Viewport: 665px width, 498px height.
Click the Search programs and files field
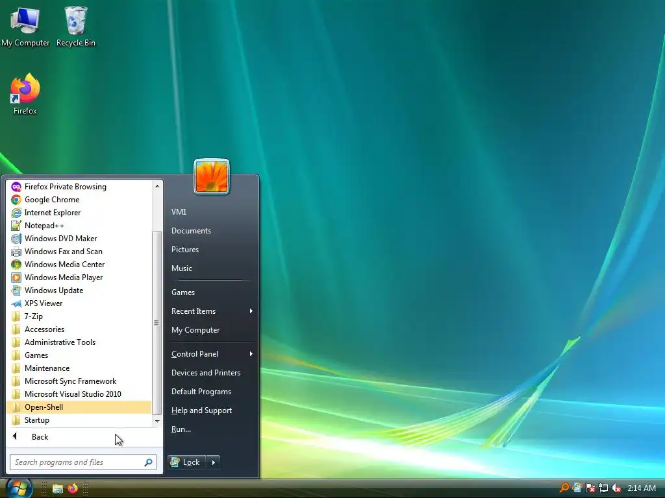[83, 462]
